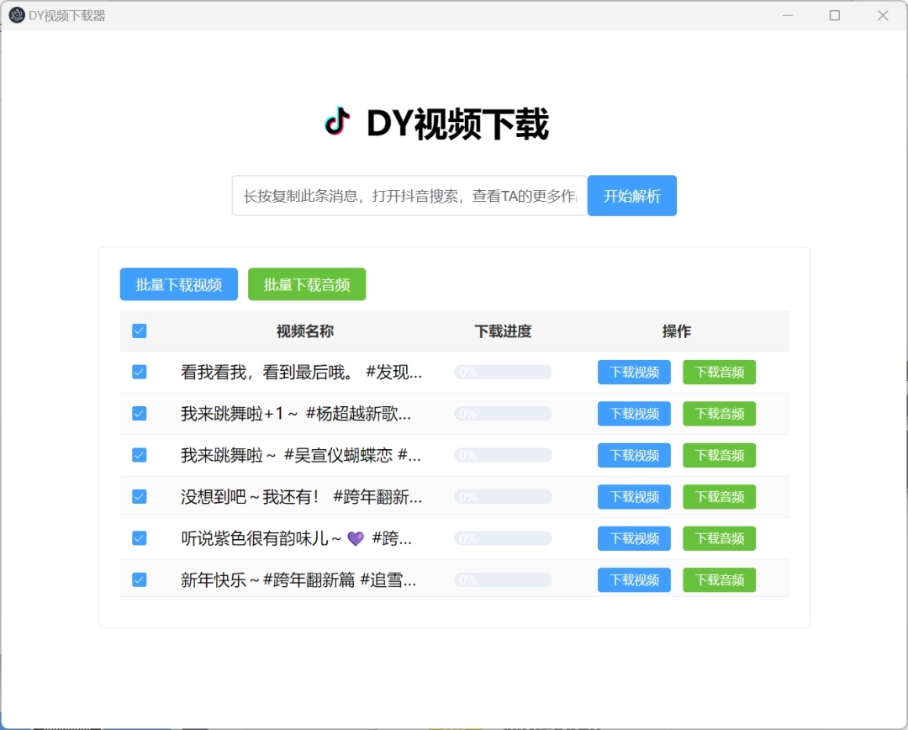Screen dimensions: 908x730
Task: Click the 操作 column header
Action: [x=676, y=331]
